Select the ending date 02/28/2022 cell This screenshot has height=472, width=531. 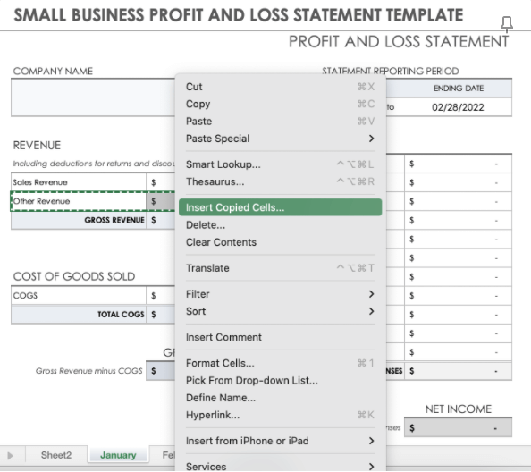coord(458,107)
